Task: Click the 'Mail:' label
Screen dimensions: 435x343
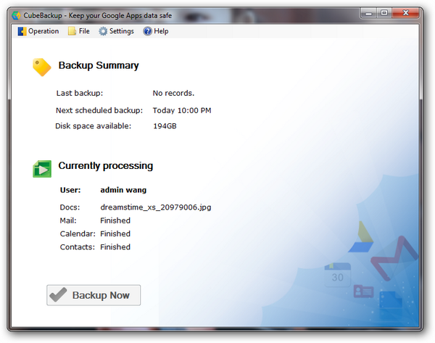Action: click(x=68, y=220)
